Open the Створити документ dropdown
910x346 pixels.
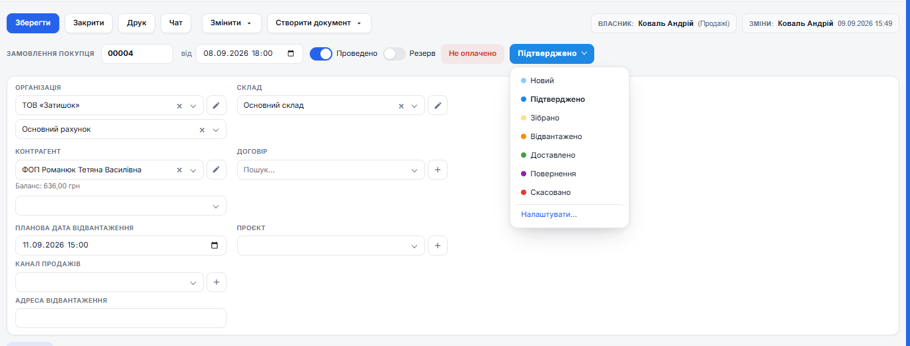pos(319,23)
